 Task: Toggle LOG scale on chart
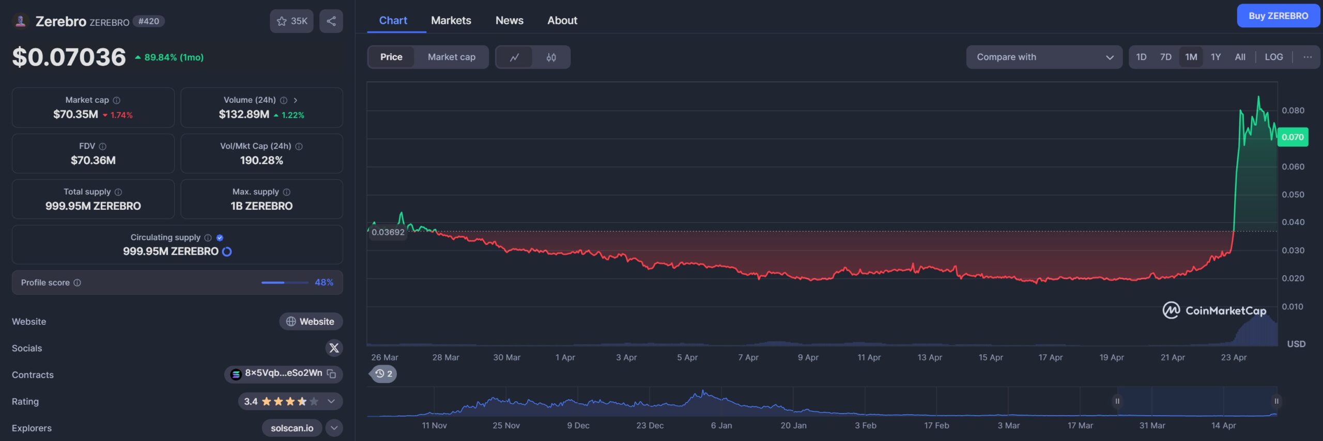coord(1274,57)
